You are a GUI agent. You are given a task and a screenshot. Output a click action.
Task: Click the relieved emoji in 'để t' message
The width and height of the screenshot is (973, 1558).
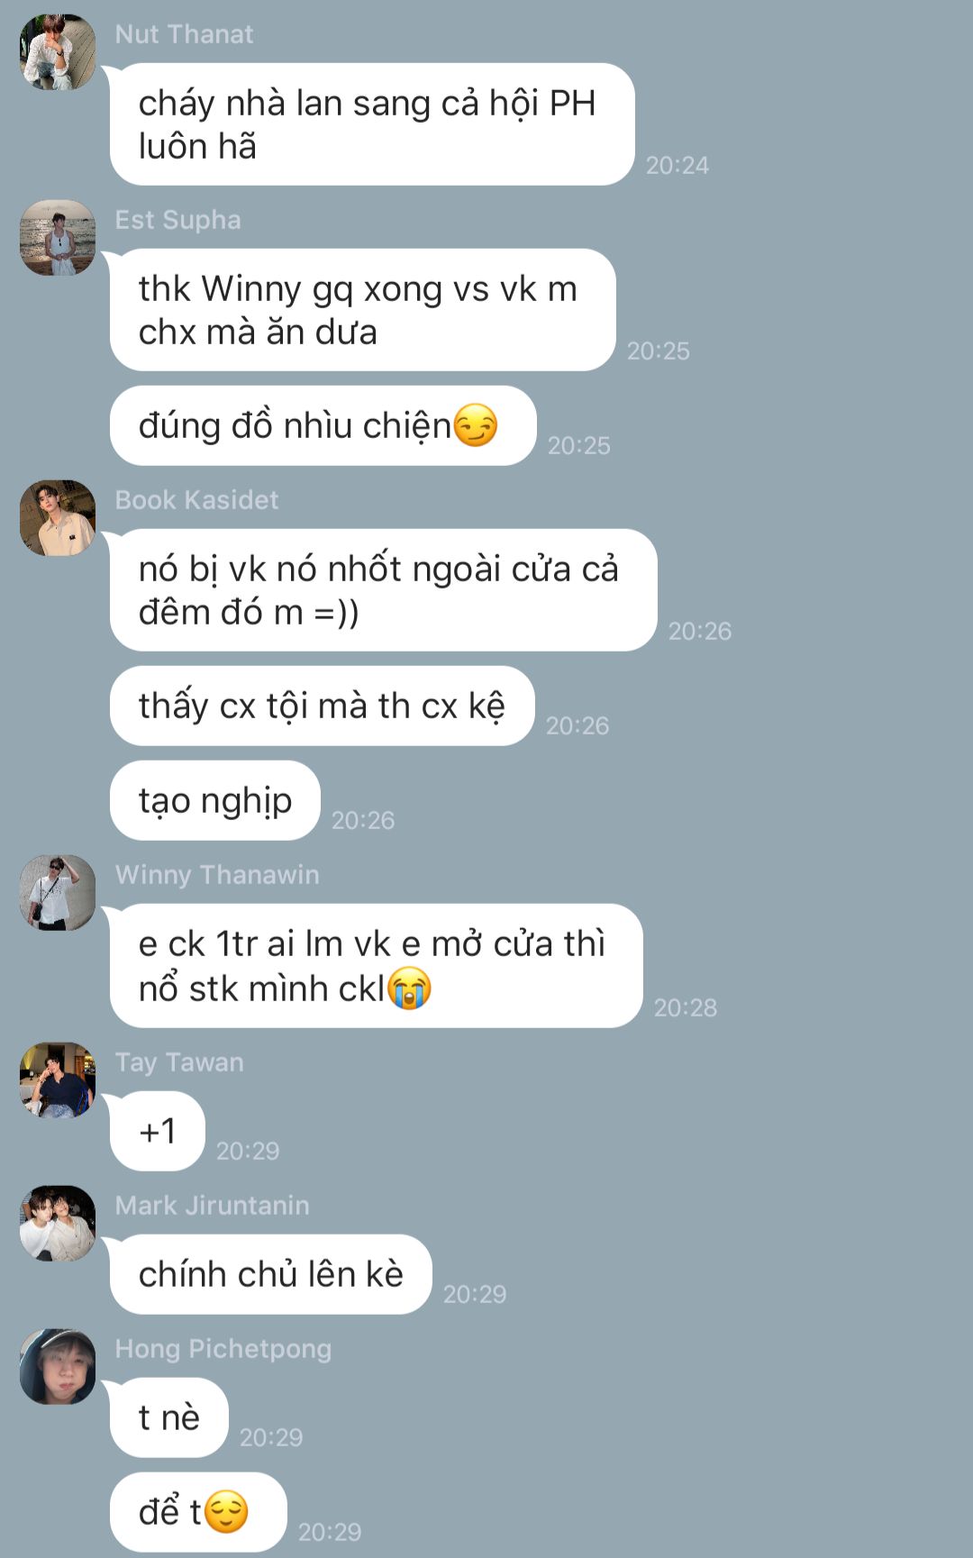tap(225, 1512)
